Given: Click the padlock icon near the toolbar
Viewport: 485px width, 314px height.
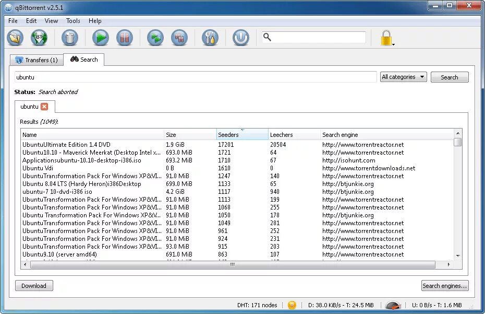Looking at the screenshot, I should pos(386,38).
